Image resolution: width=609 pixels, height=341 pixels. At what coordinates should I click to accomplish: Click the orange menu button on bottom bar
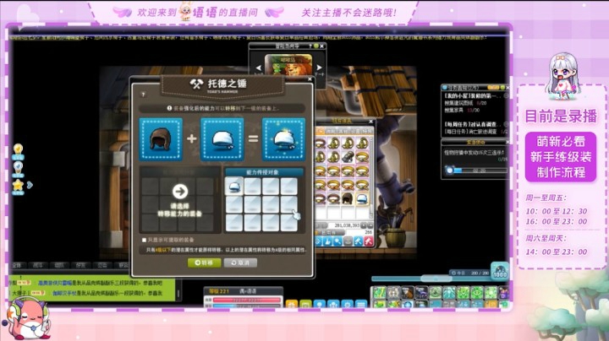(292, 304)
